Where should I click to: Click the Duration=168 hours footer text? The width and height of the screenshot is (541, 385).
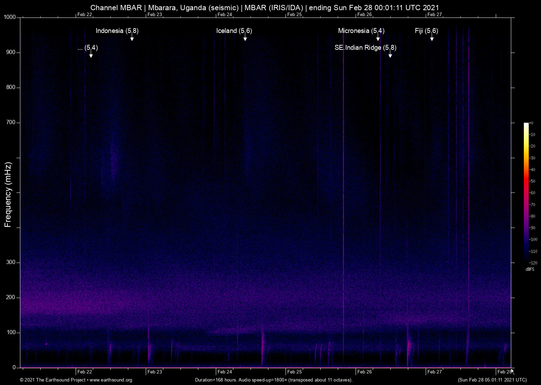[273, 380]
